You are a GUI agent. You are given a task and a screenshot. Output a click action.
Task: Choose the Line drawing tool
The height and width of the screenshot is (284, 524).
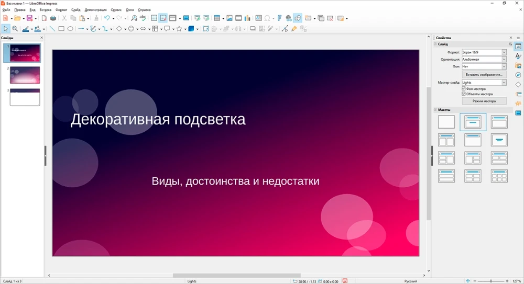click(x=52, y=29)
